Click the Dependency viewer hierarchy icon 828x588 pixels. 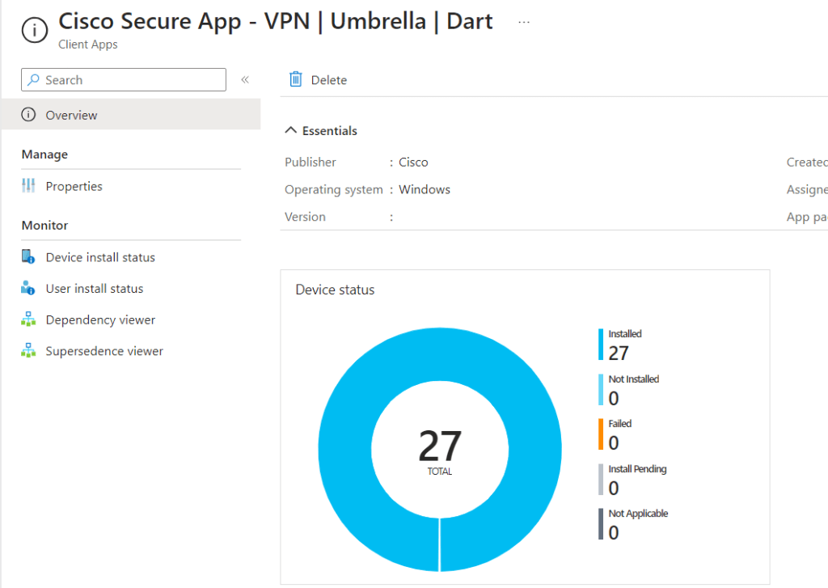(28, 319)
